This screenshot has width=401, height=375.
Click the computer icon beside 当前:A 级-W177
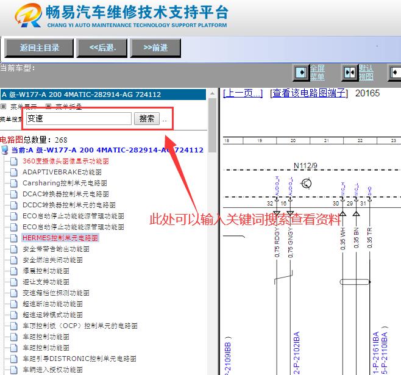[x=5, y=150]
